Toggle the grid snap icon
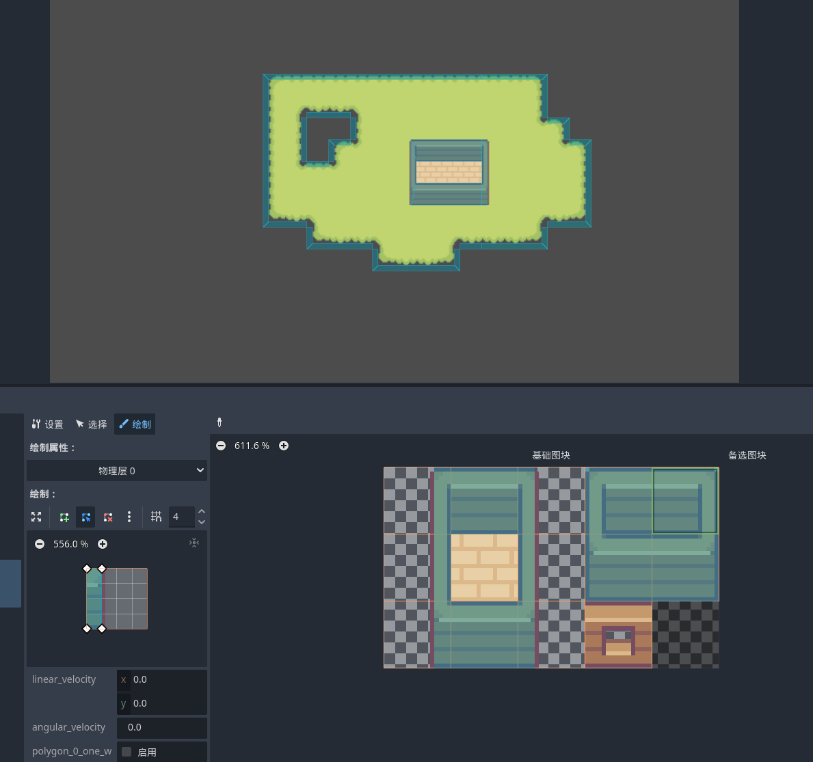Screen dimensions: 813x762 tap(157, 517)
